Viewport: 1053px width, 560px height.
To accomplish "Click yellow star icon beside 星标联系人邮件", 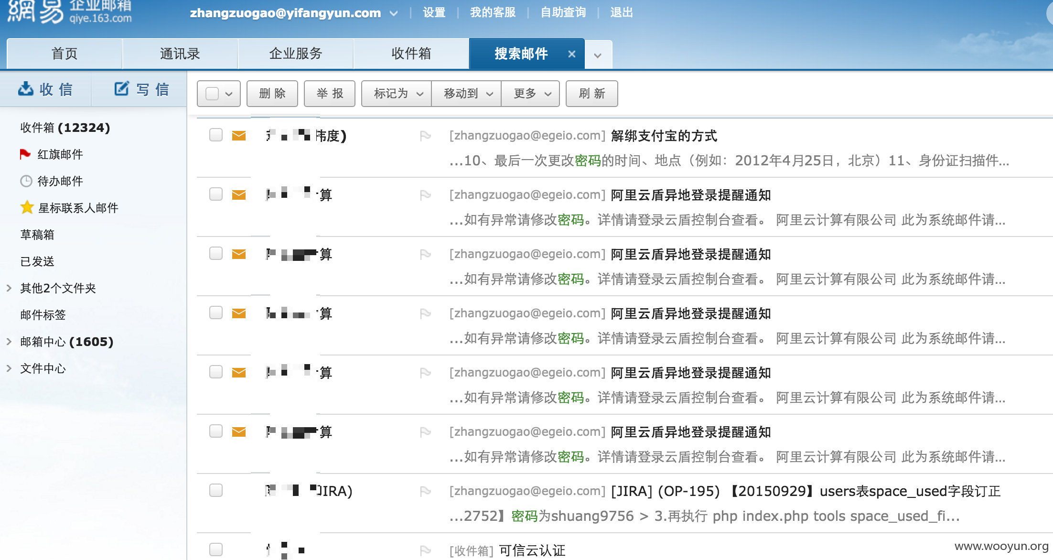I will click(27, 207).
